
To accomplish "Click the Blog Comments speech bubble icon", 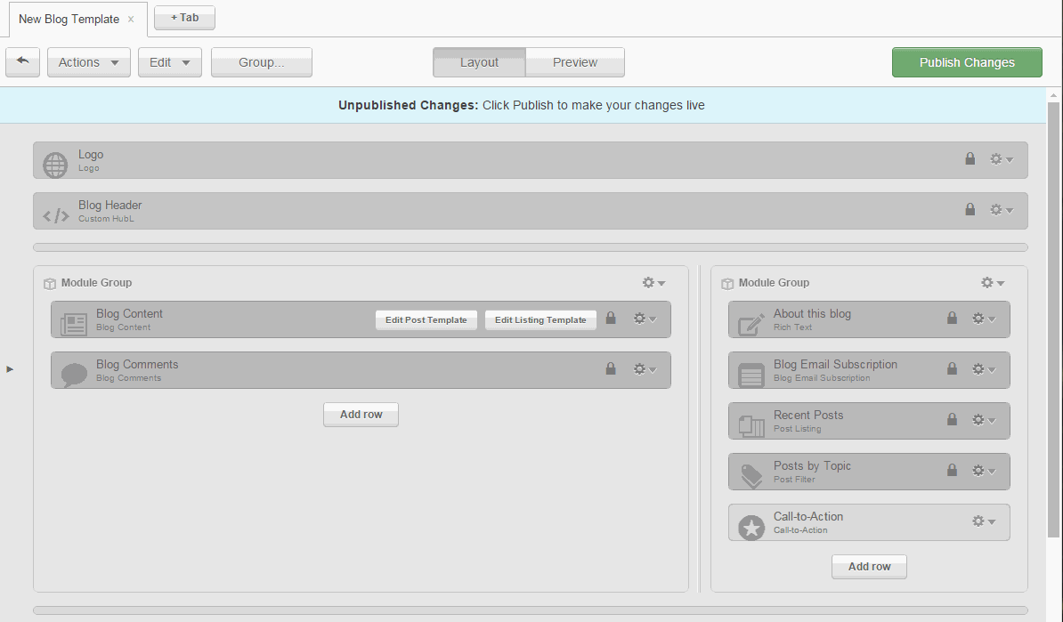I will pos(74,375).
